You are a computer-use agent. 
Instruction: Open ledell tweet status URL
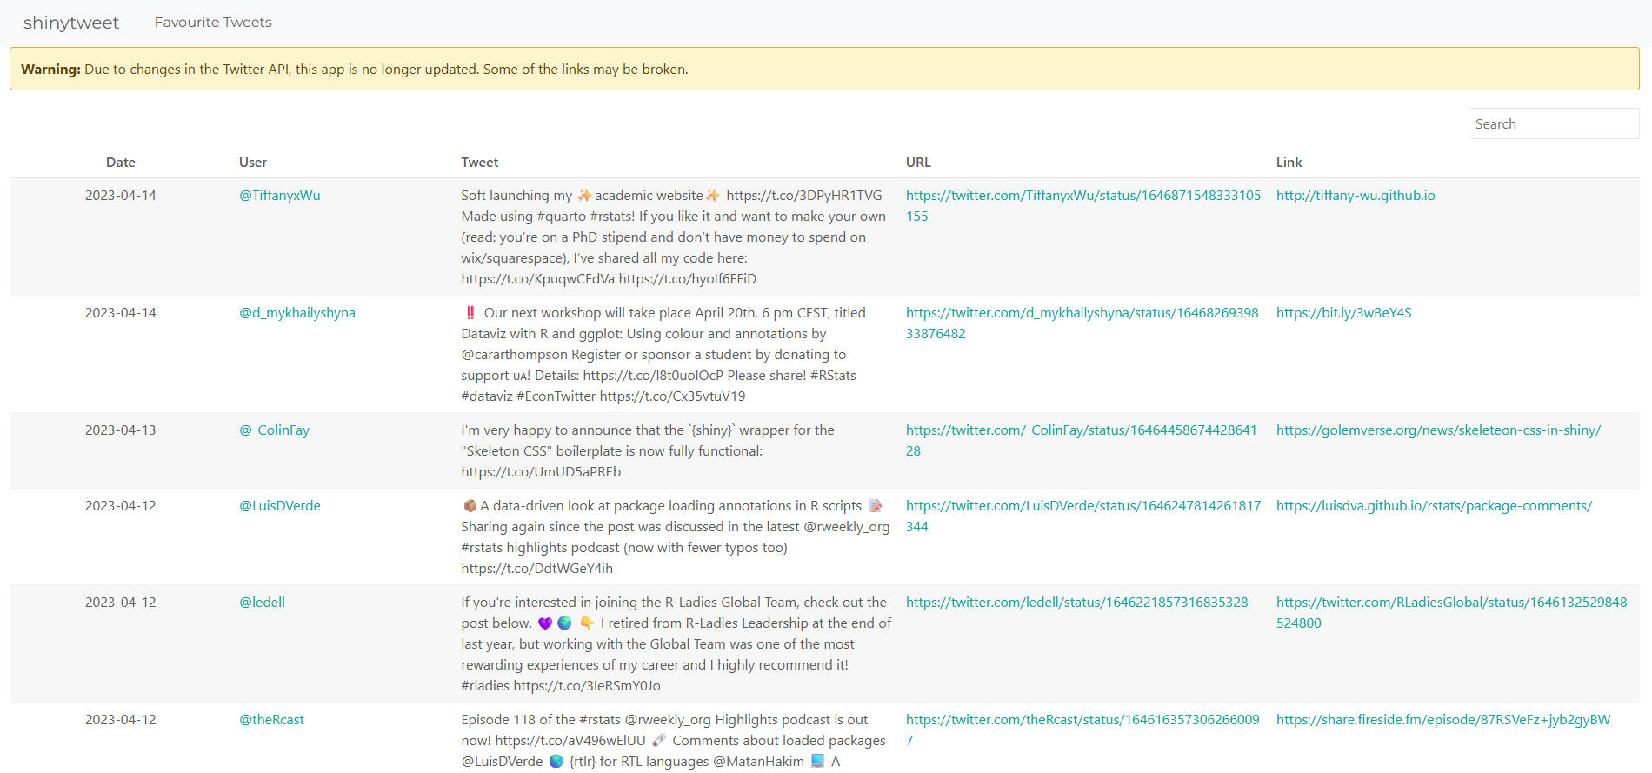[x=1076, y=603]
